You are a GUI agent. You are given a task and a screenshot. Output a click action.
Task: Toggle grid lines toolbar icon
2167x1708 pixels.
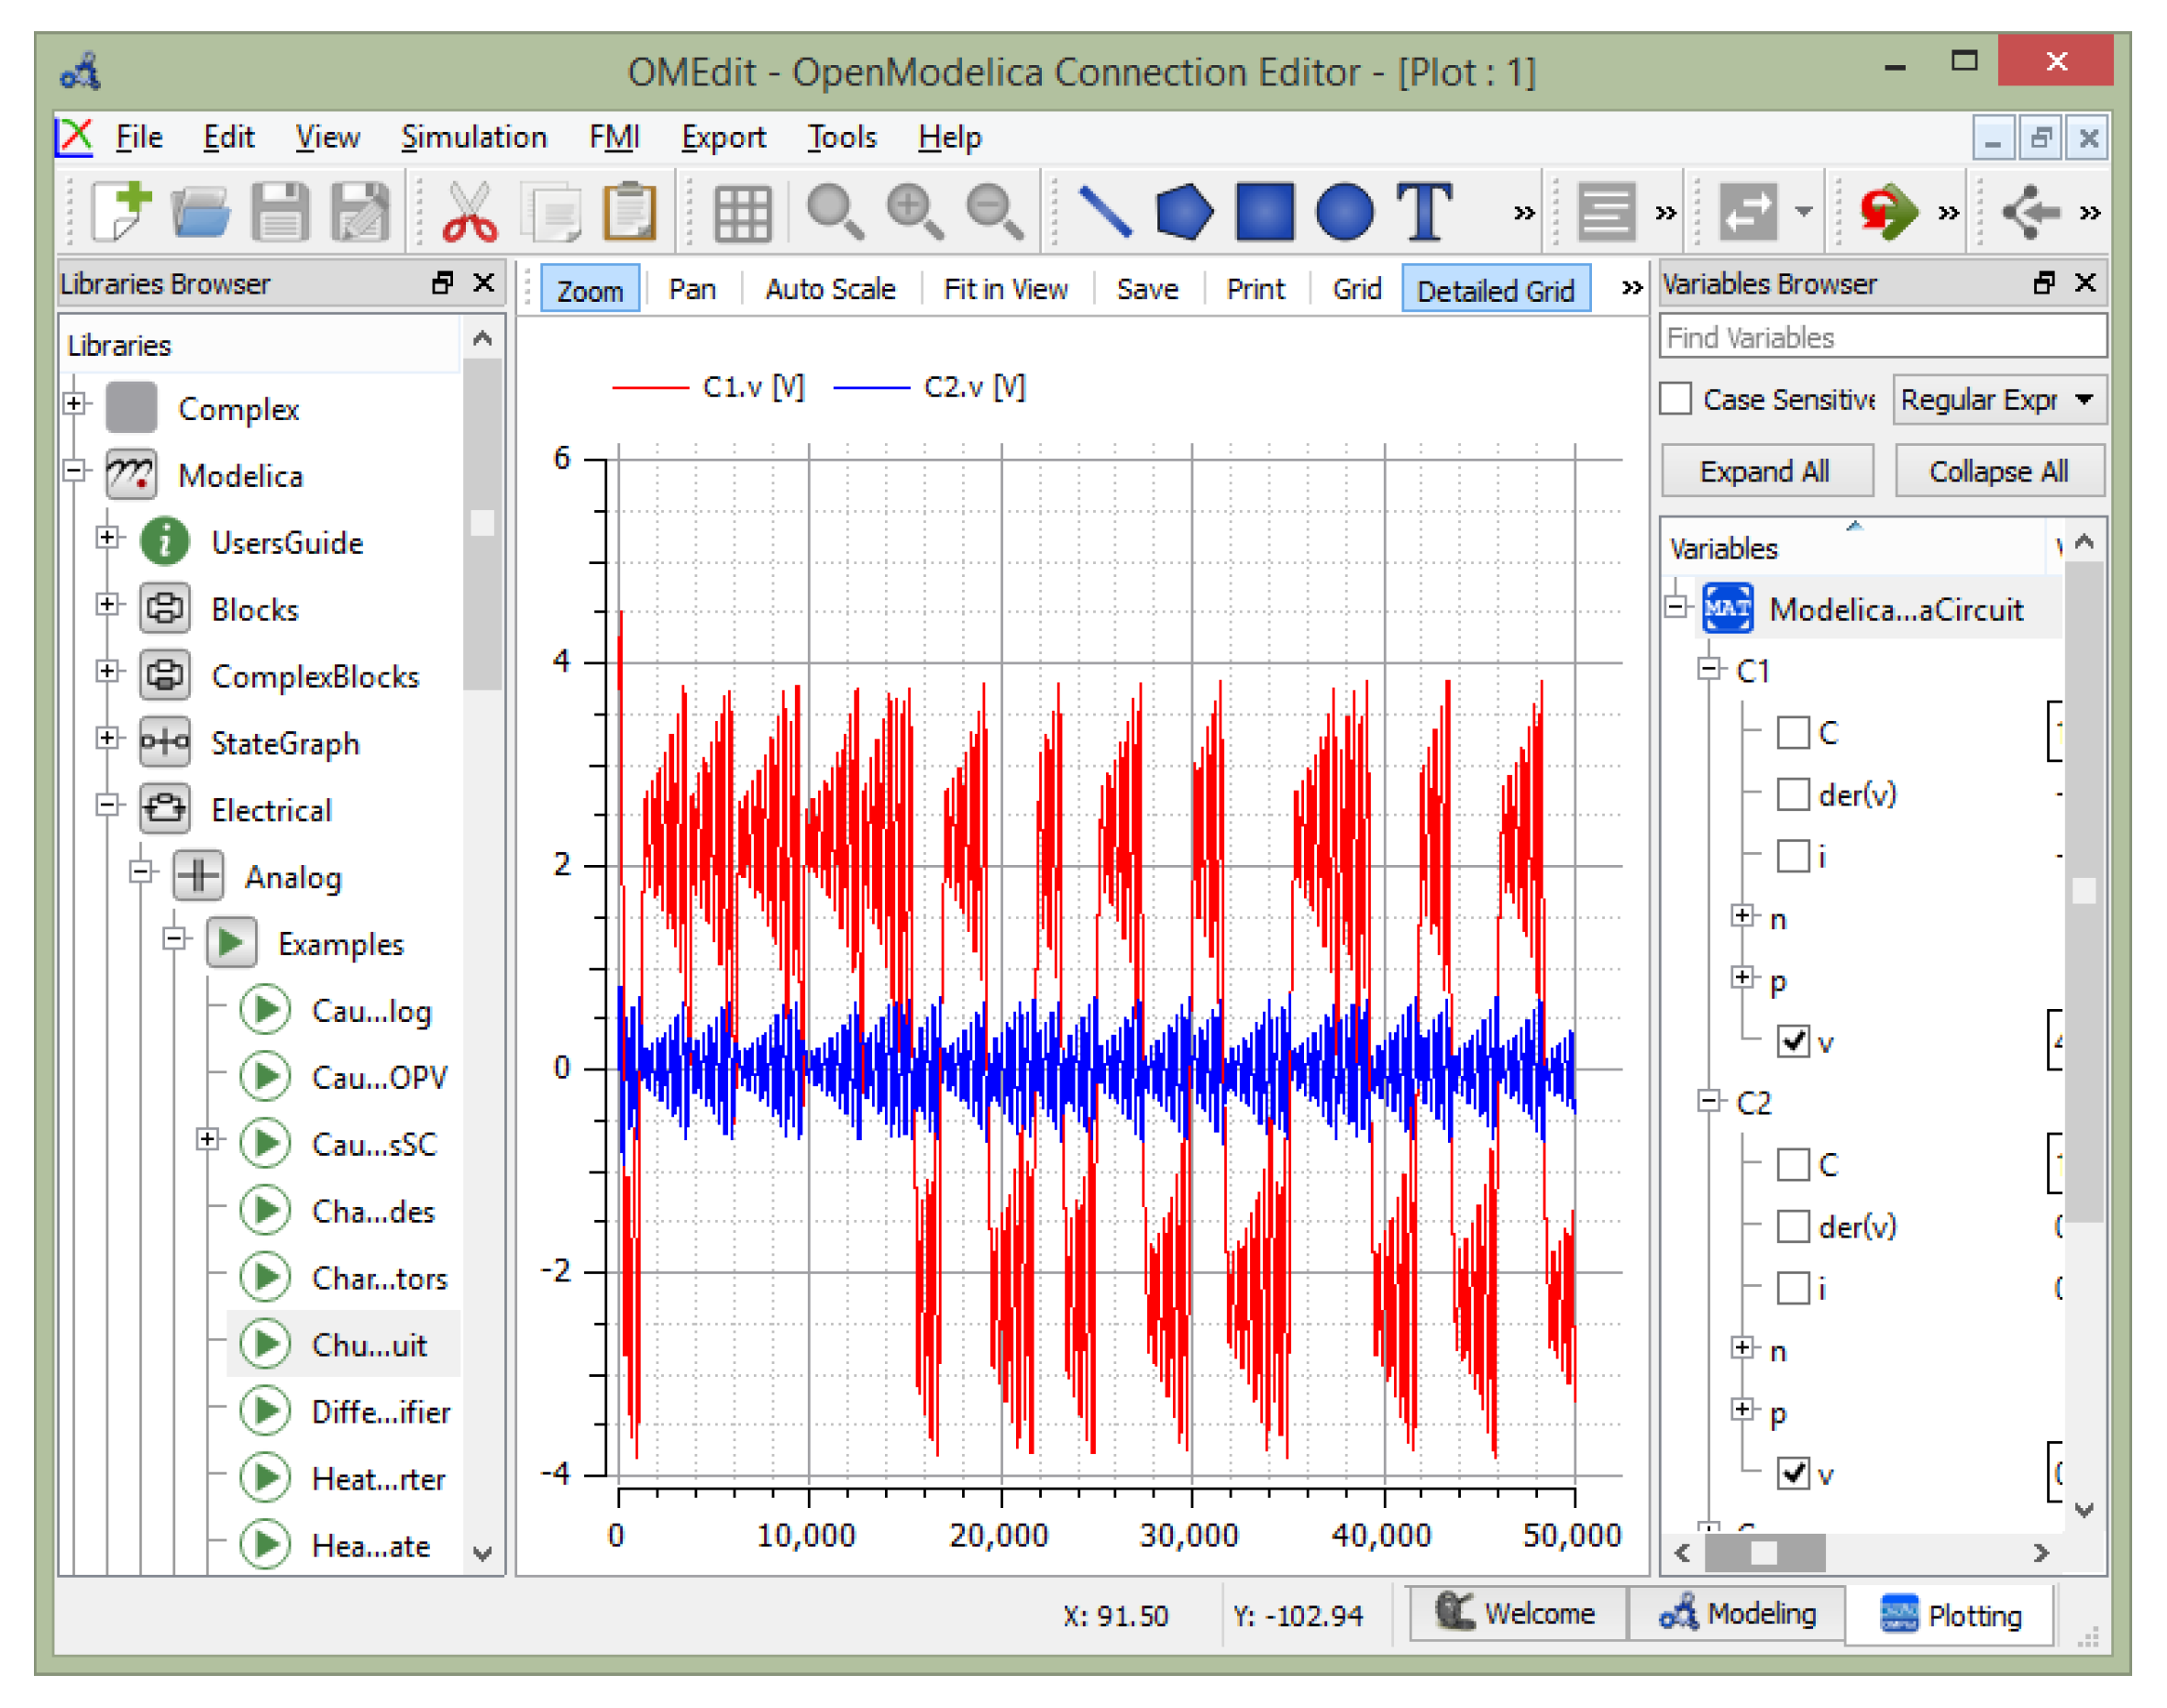(x=743, y=213)
